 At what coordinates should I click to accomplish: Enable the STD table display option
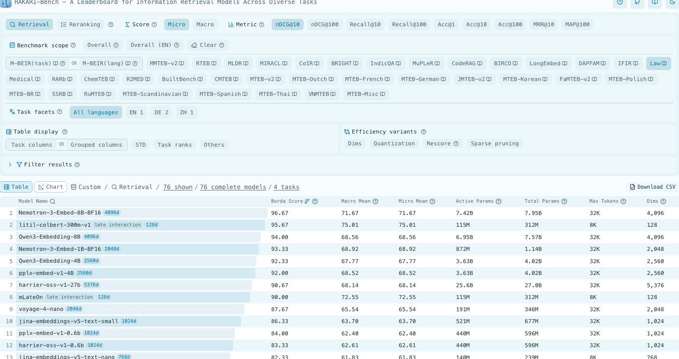tap(141, 145)
